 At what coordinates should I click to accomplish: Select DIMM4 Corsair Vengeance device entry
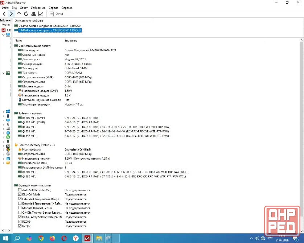tap(50, 30)
